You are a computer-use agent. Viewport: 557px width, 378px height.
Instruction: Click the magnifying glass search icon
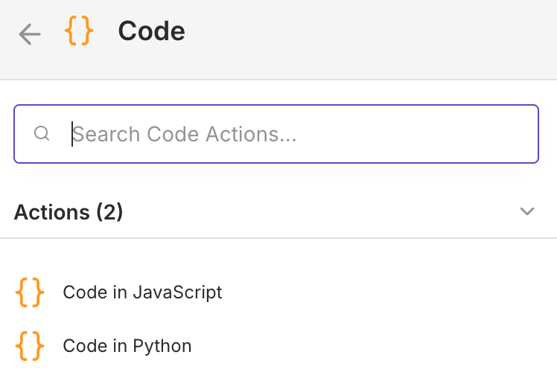point(42,134)
